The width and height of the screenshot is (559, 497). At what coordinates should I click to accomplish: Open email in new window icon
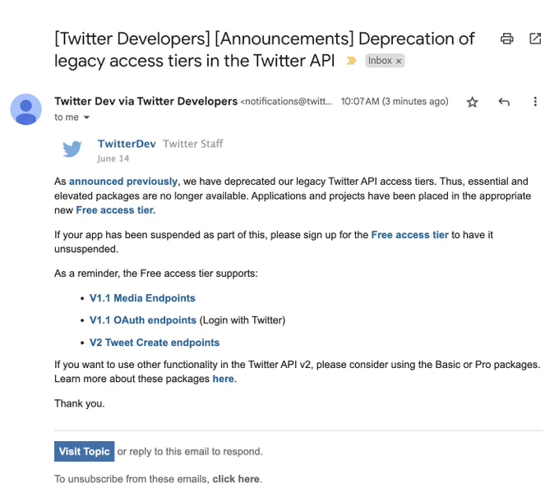[535, 39]
